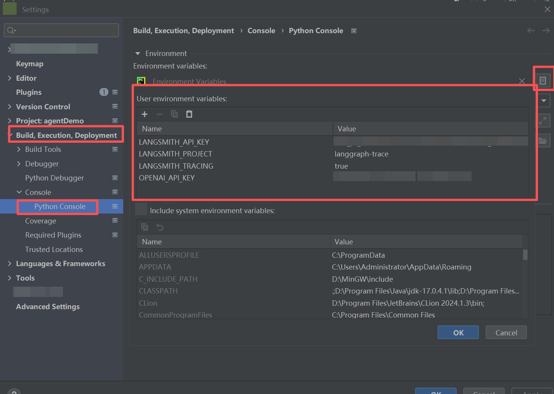Click the project-level icon beside Plugins
Screen dimensions: 554x394
click(115, 92)
